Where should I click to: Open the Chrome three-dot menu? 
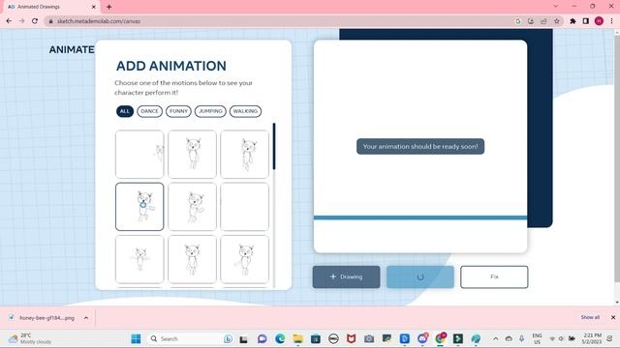tap(611, 21)
